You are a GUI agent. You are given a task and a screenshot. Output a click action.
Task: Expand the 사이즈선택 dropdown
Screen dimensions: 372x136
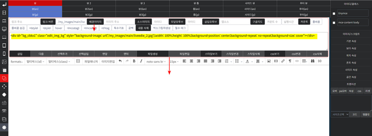coord(340,114)
